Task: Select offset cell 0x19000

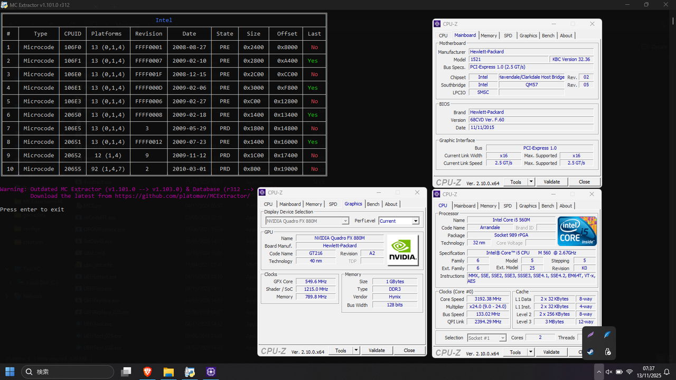Action: tap(287, 169)
